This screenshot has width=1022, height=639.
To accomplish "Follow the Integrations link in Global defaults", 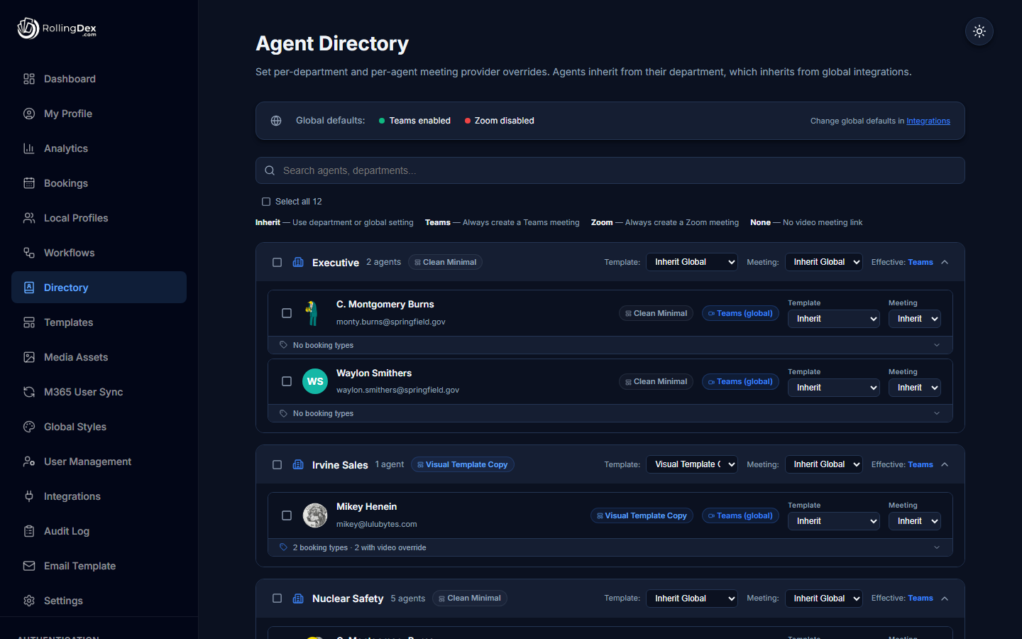I will pos(928,121).
